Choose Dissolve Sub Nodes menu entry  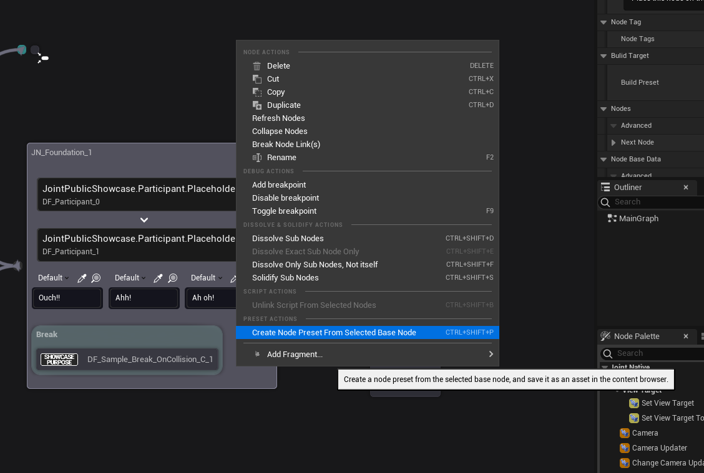point(288,239)
